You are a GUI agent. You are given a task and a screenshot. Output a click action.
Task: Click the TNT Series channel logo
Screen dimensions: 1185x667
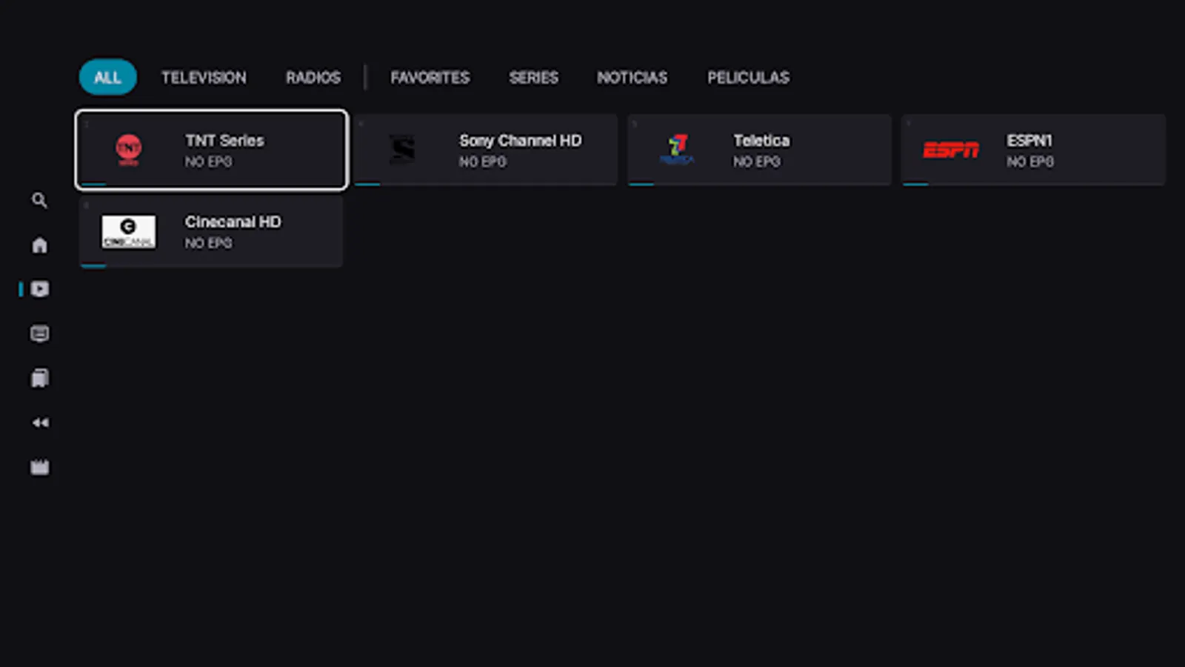[x=127, y=150]
